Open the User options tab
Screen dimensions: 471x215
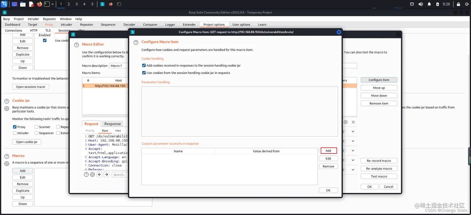pos(241,25)
